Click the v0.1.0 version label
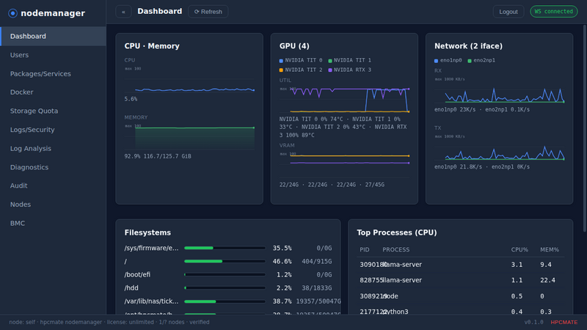 [x=533, y=322]
